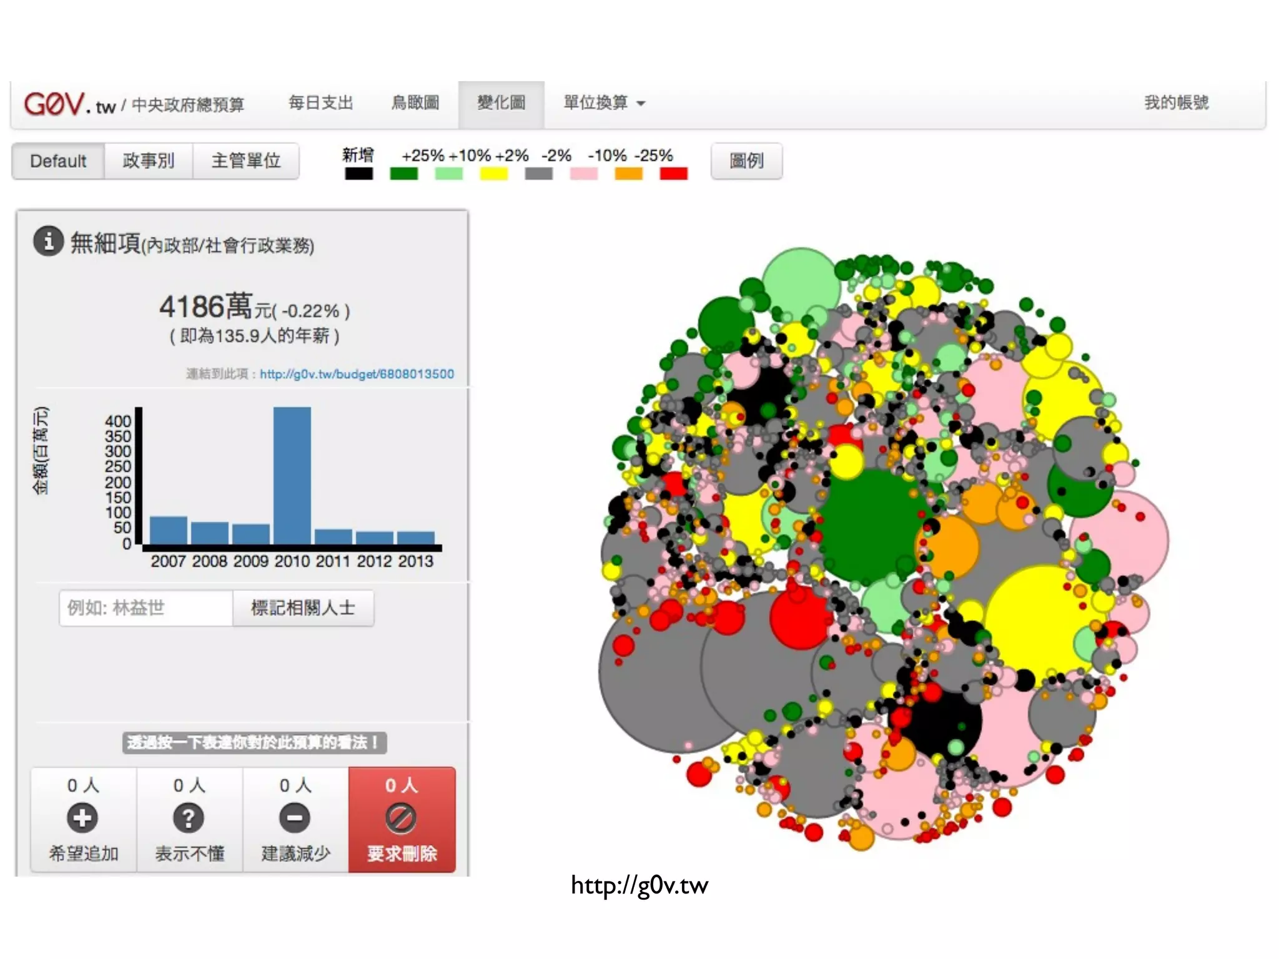Click the question mark icon for 表示不懂

point(189,818)
